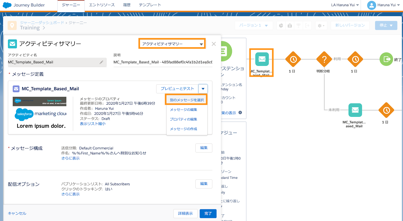Open LA Haruna Yui account switcher
403x221 pixels.
click(345, 5)
